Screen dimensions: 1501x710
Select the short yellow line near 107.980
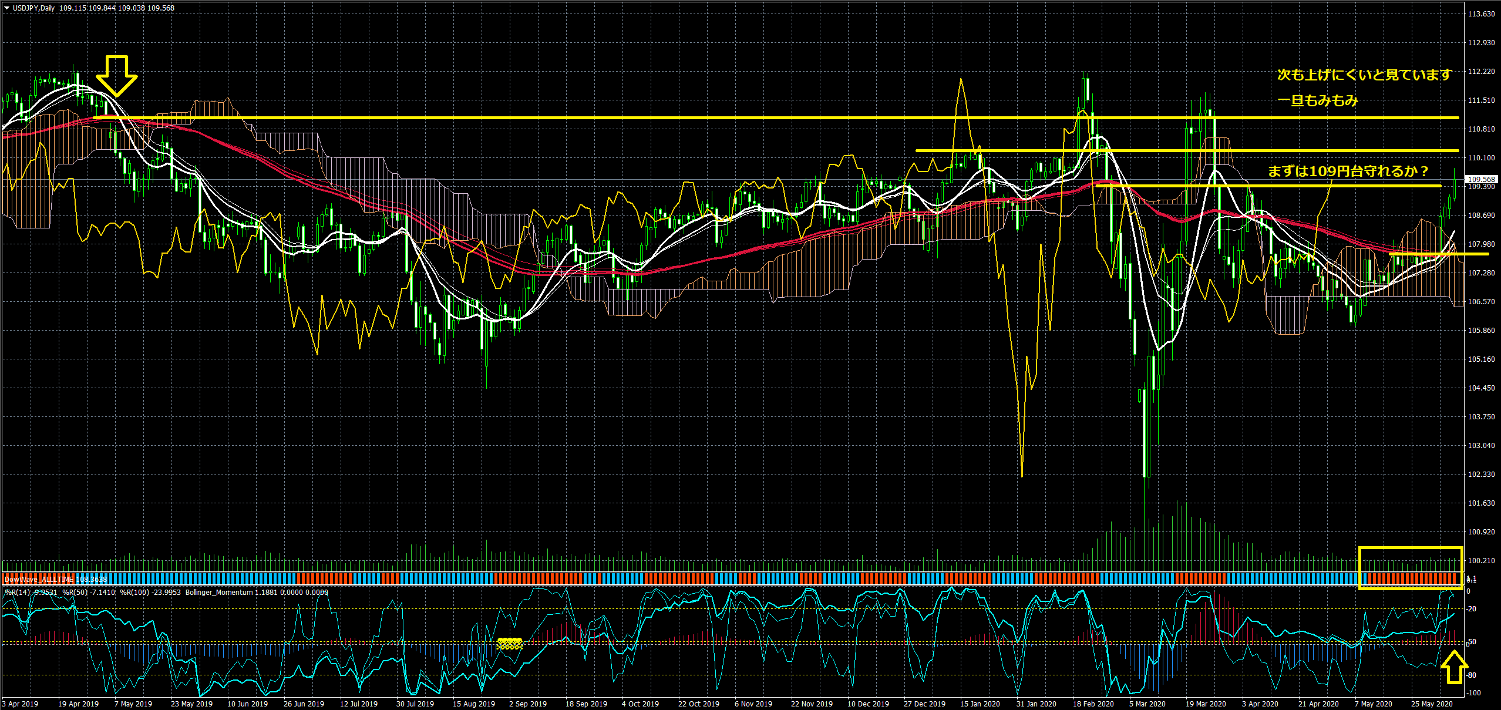[x=1439, y=254]
